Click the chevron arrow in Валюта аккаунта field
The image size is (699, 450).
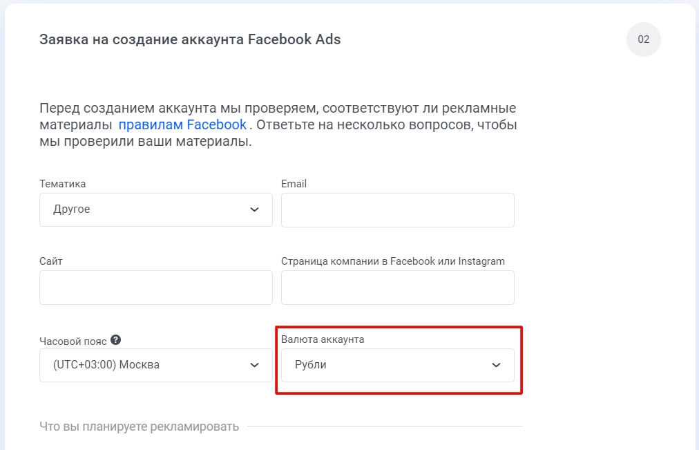[x=496, y=365]
